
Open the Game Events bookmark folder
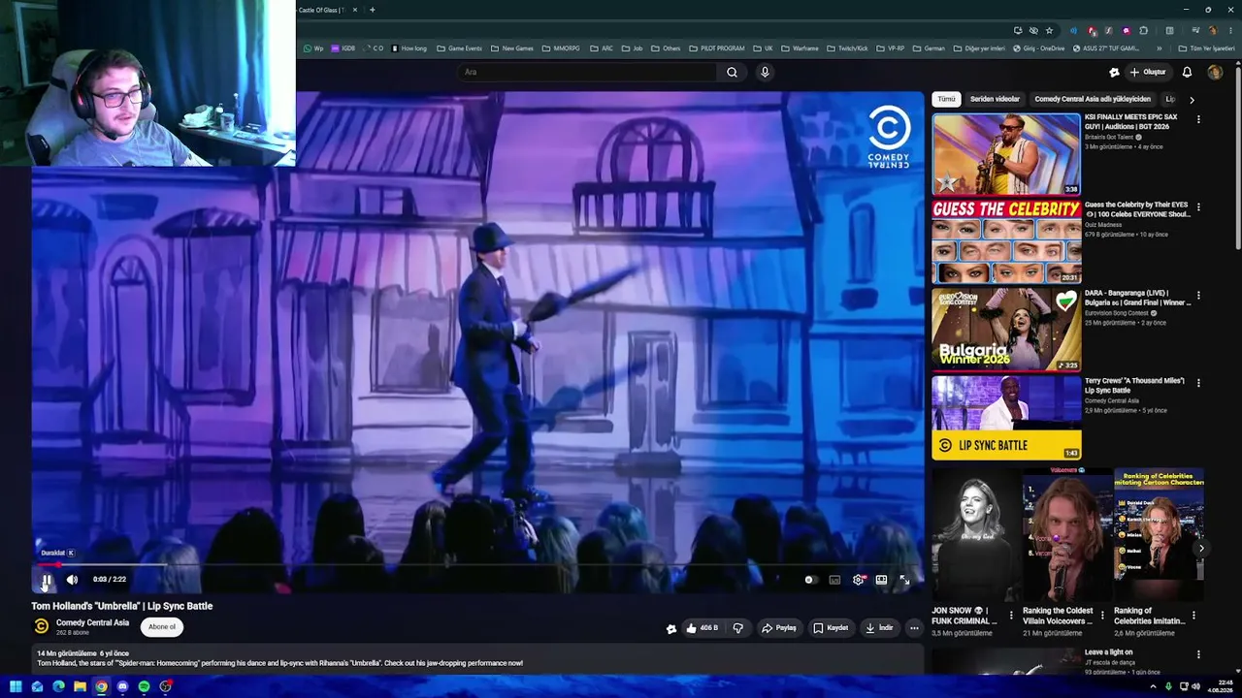(459, 48)
